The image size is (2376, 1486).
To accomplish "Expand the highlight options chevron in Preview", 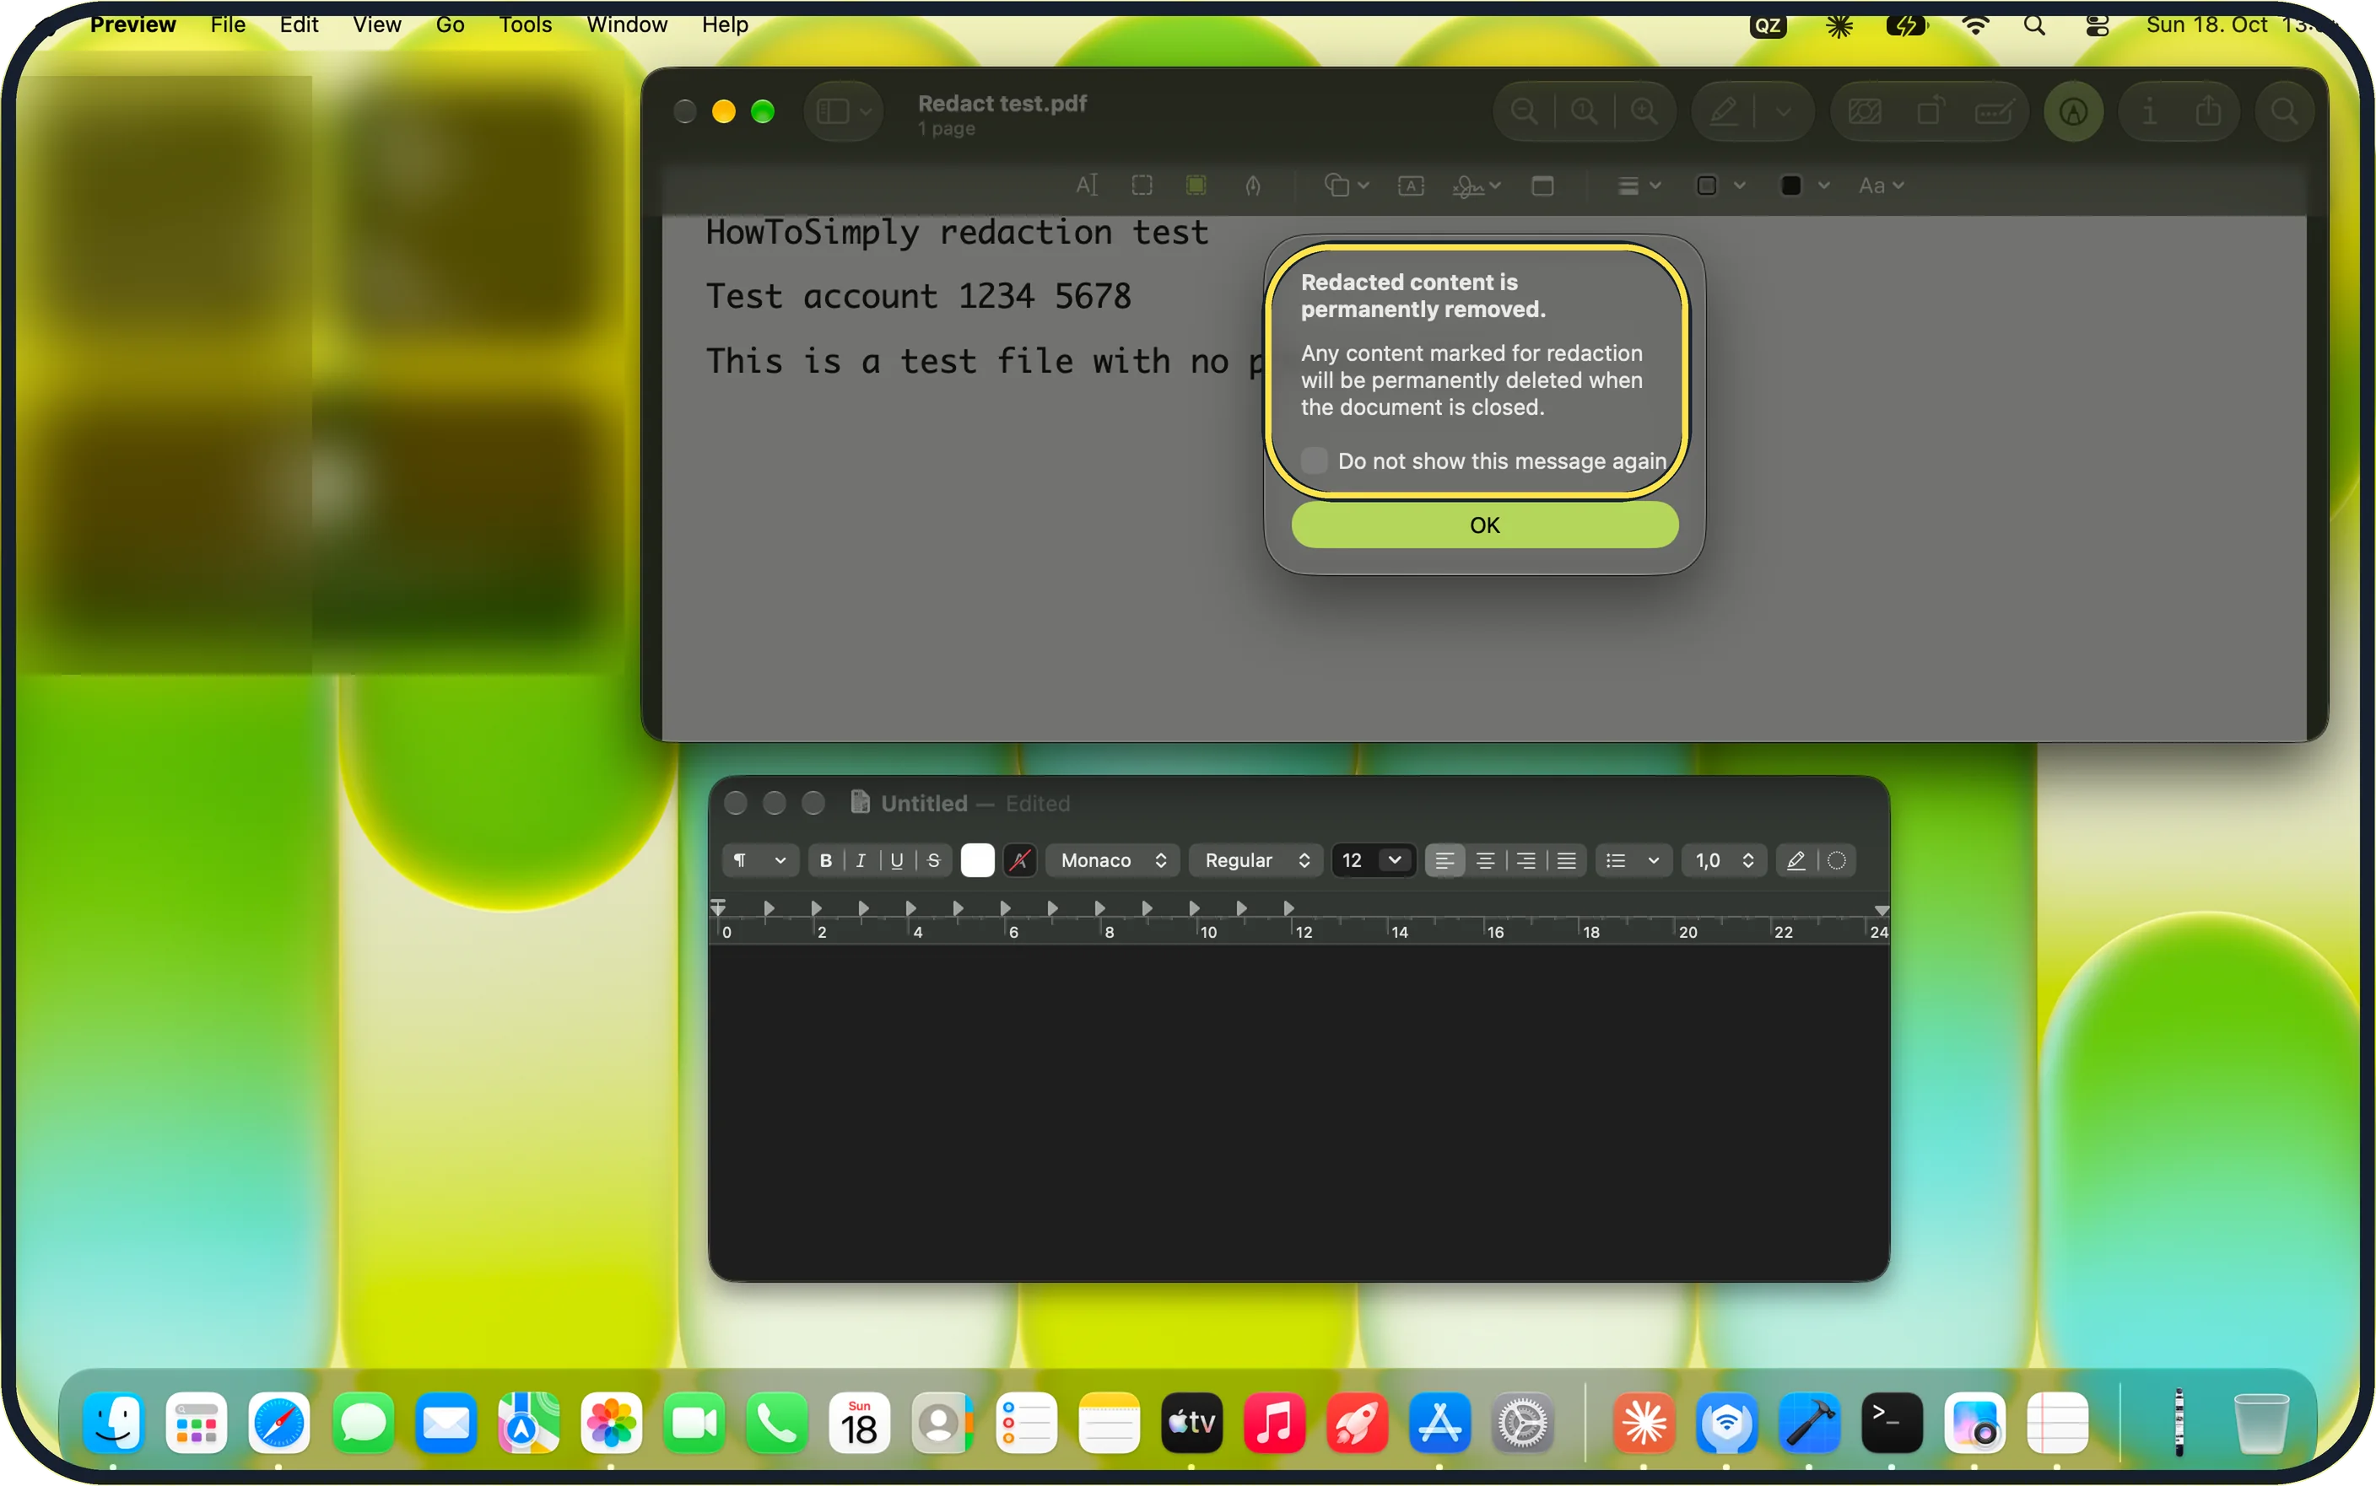I will tap(1783, 111).
